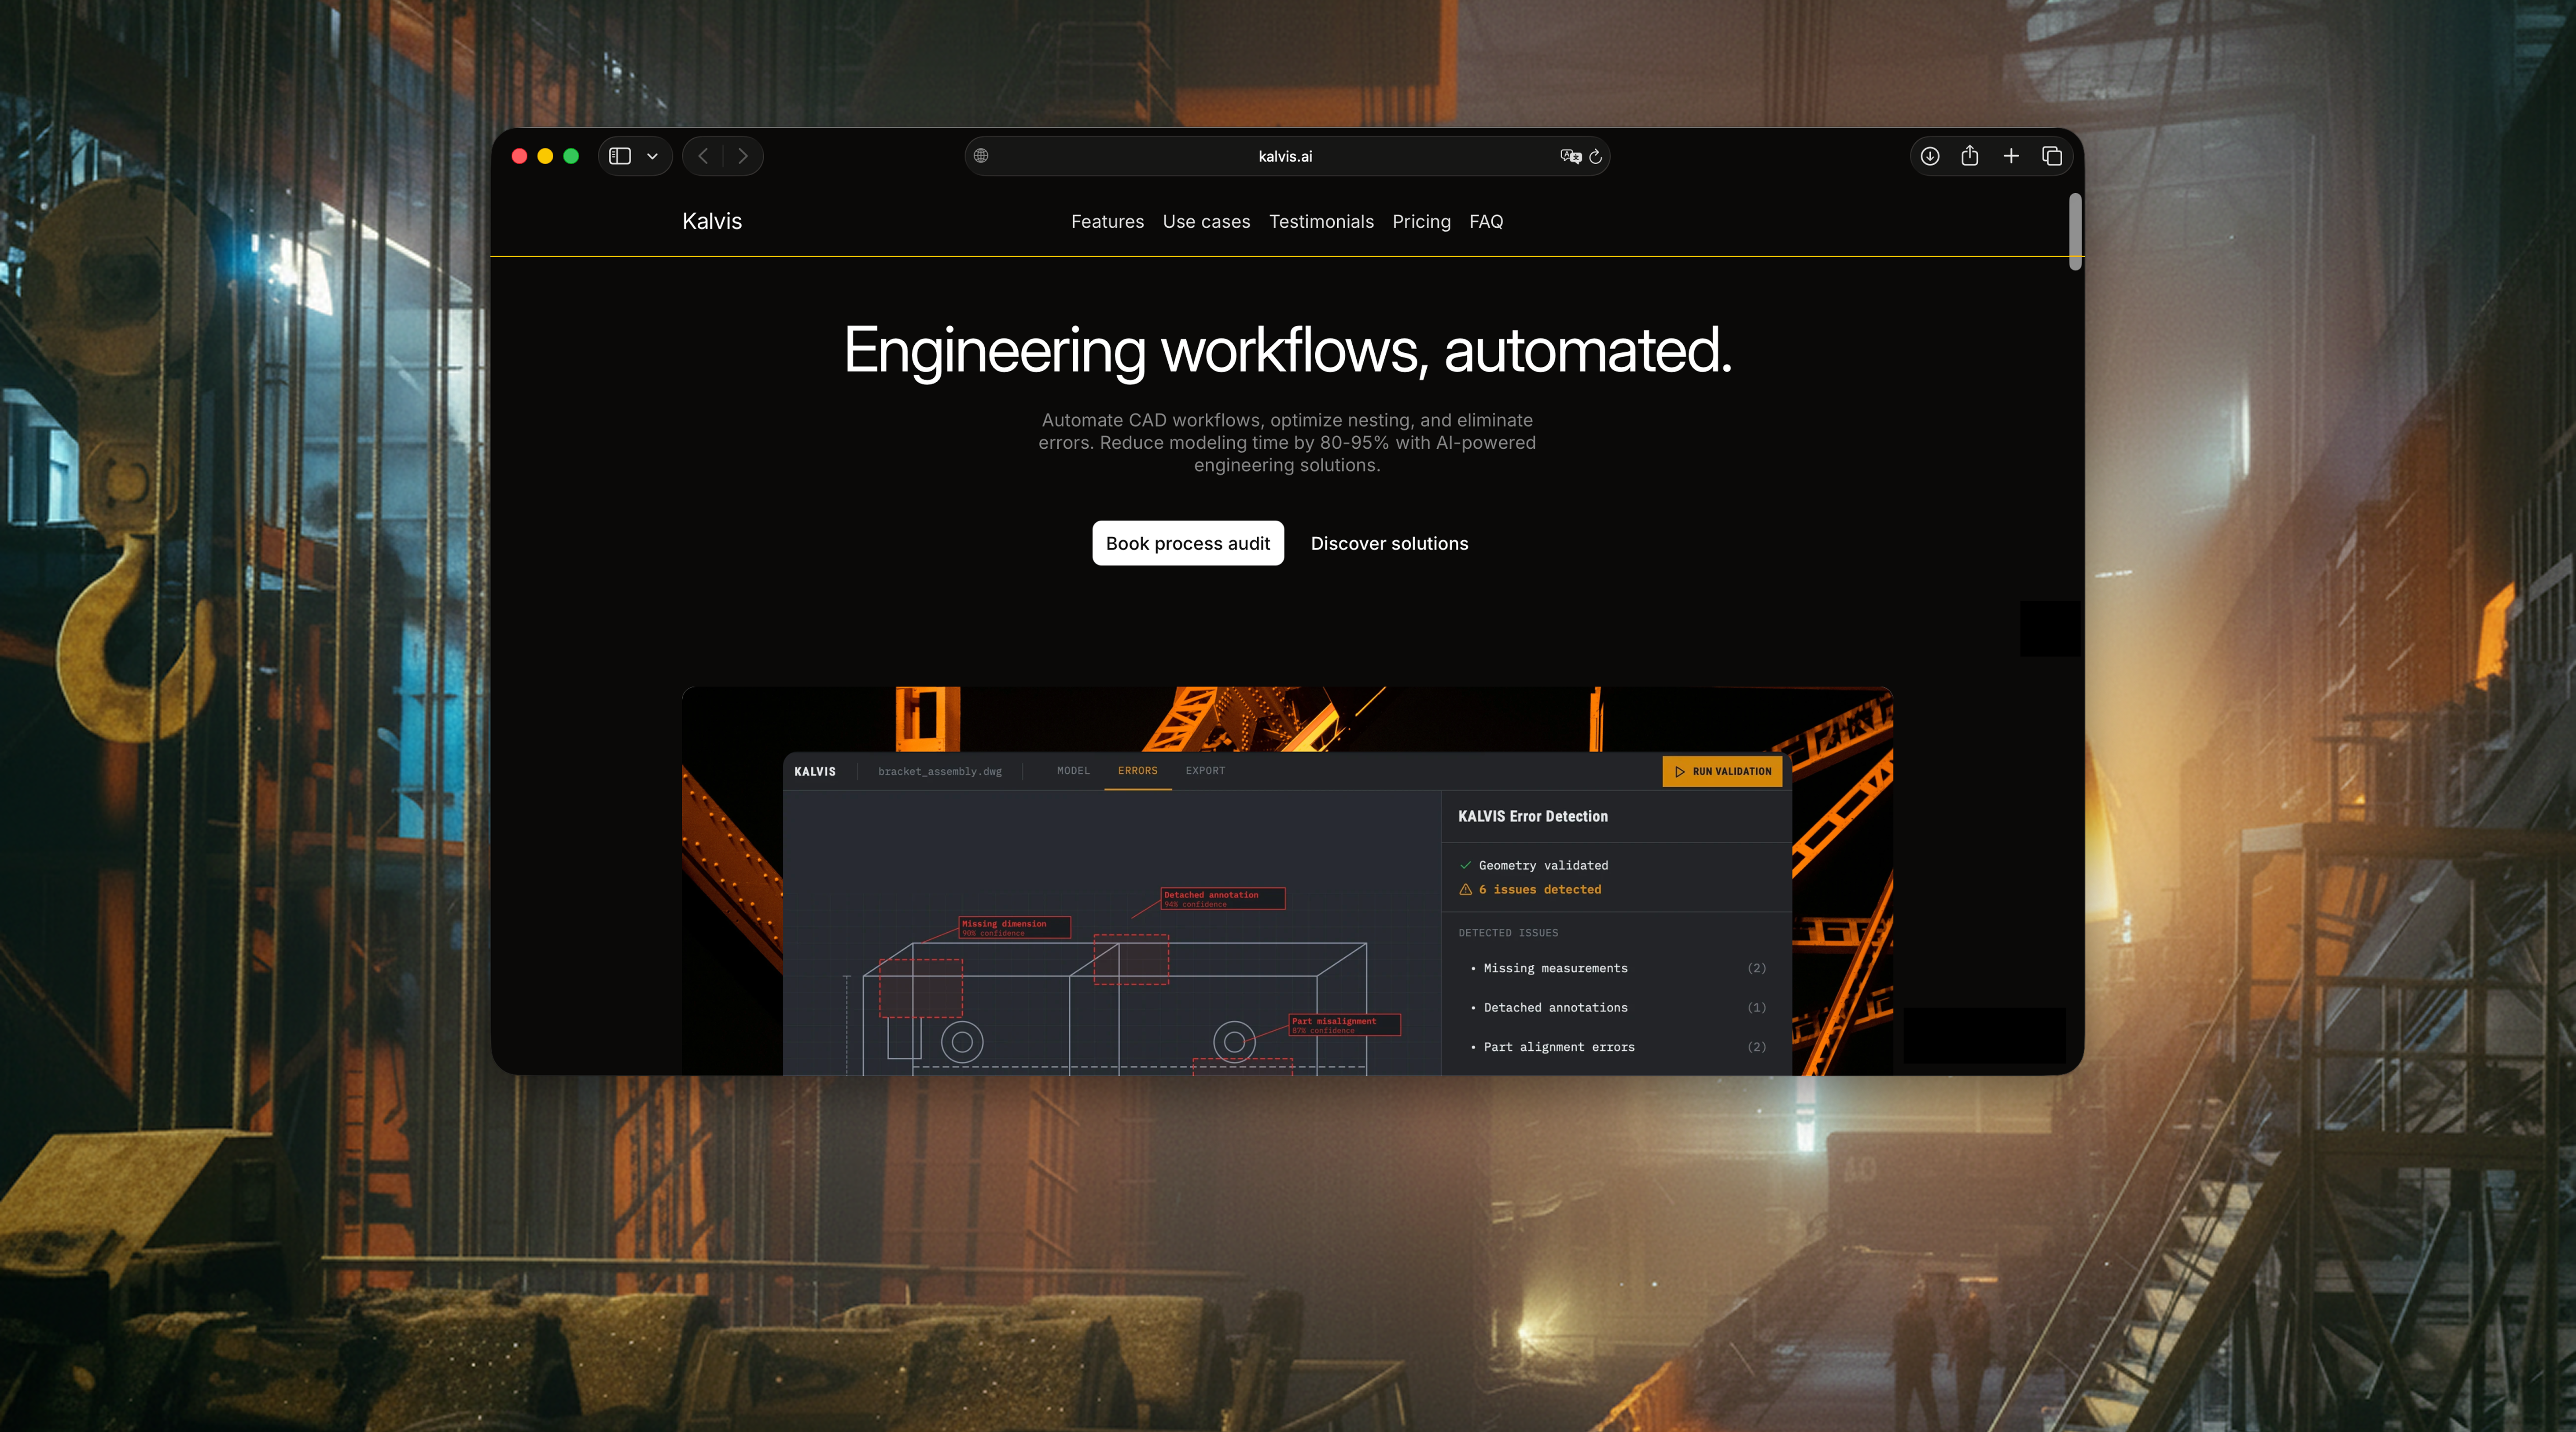The image size is (2576, 1432).
Task: Open the Testimonials nav item
Action: pyautogui.click(x=1321, y=222)
